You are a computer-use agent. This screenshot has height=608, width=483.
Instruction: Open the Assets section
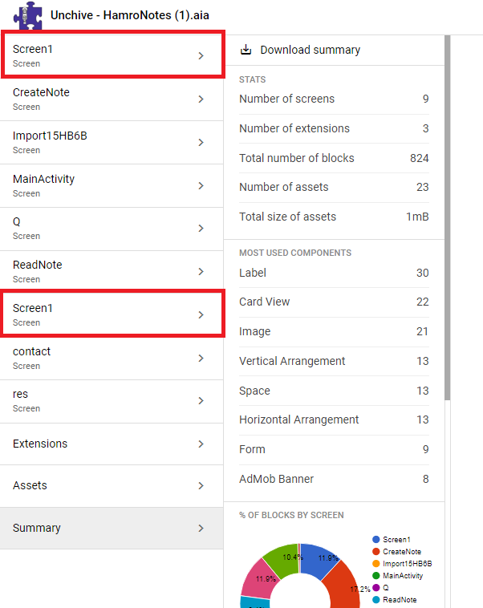click(x=112, y=486)
